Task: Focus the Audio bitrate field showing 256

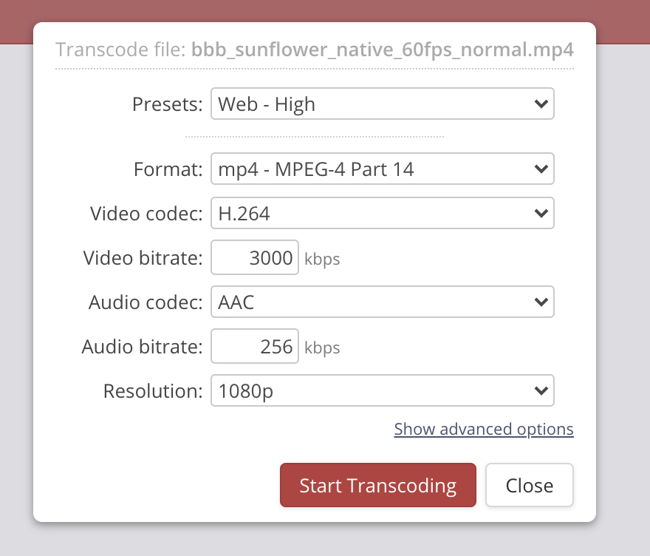Action: (x=255, y=346)
